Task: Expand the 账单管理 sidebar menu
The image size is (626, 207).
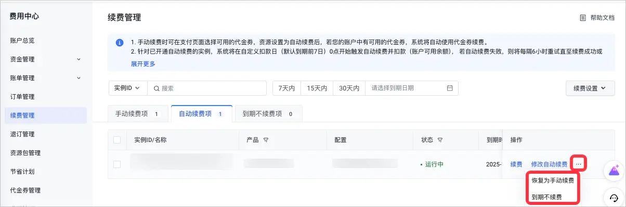Action: [45, 78]
